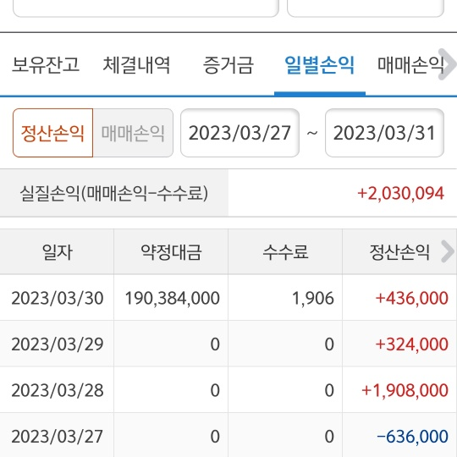Click the 정산손익 column header

399,252
